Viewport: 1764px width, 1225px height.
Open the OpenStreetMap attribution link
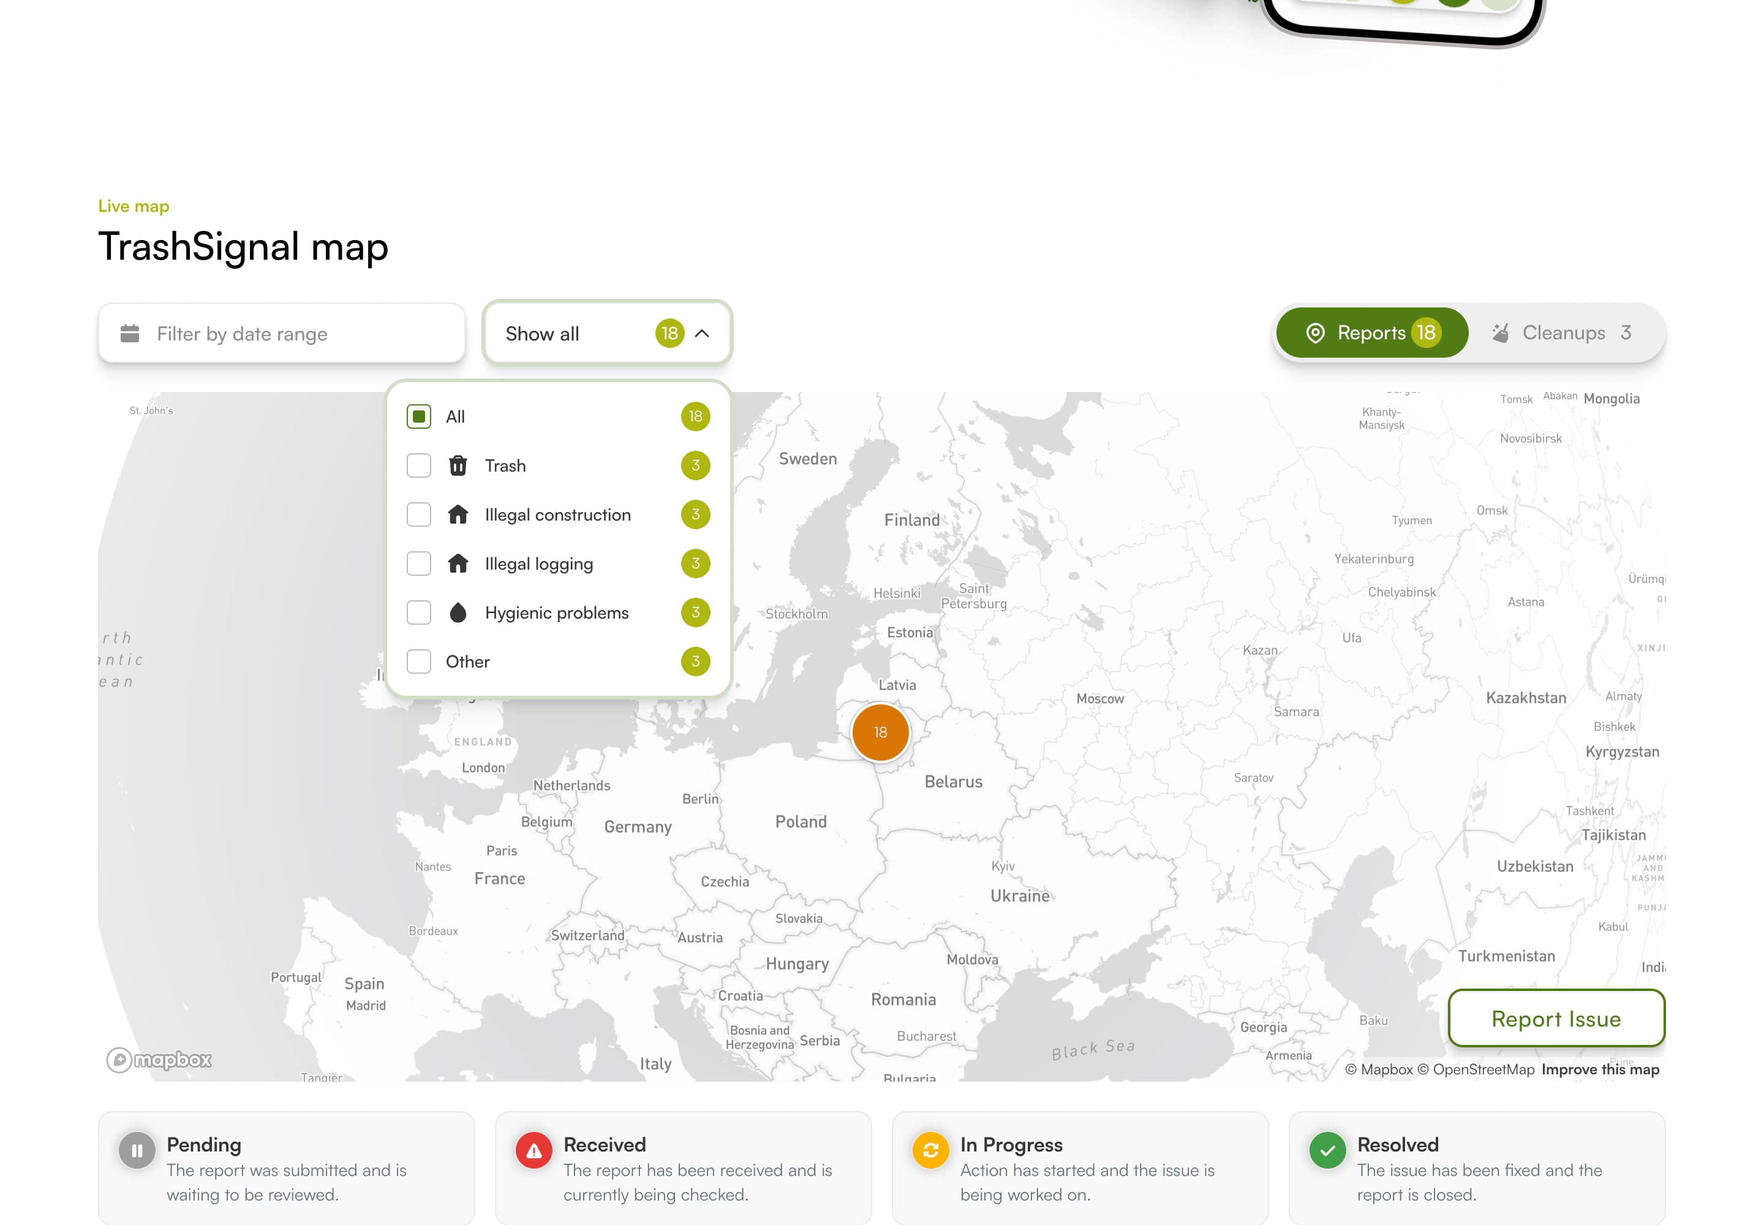(x=1476, y=1069)
